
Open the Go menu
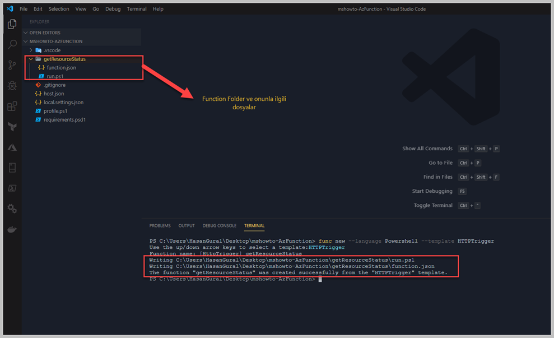click(x=96, y=9)
